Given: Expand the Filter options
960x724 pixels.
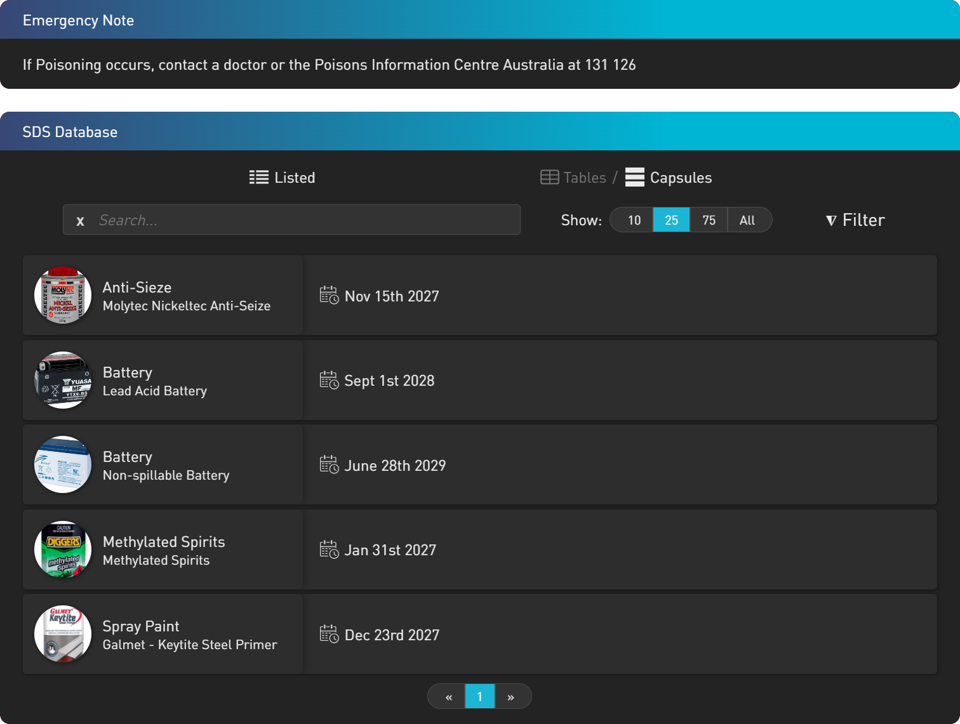Looking at the screenshot, I should pos(855,220).
